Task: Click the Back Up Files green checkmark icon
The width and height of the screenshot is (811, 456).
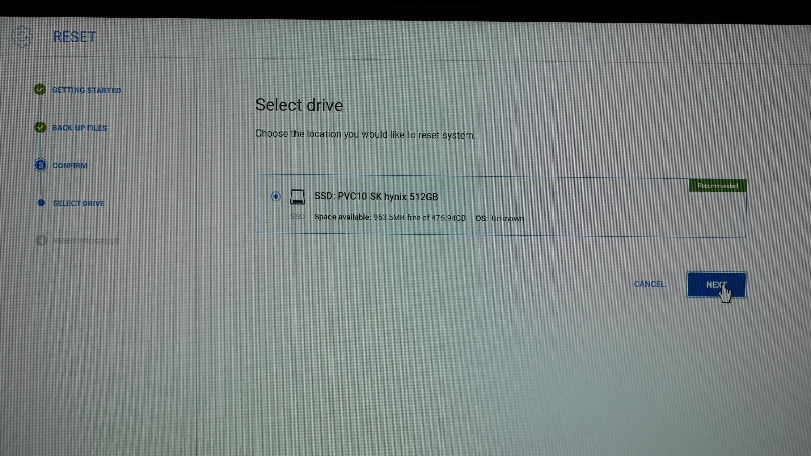Action: [x=41, y=127]
